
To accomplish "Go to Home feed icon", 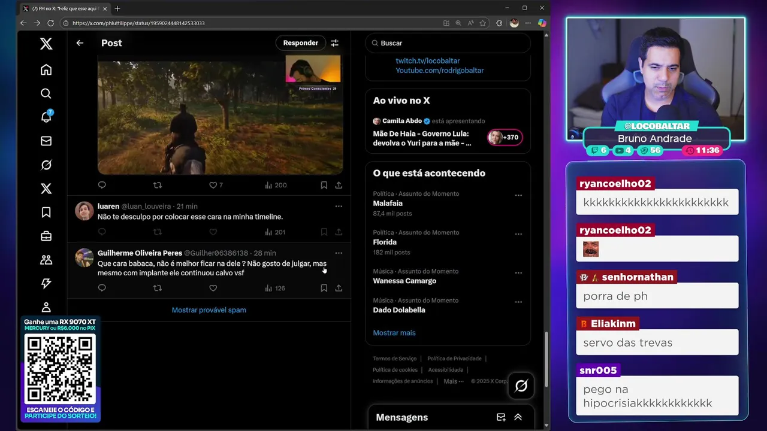I will (46, 69).
